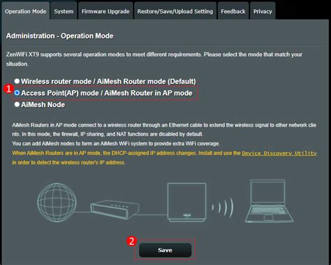Click the 'AiMesh Node' label text
The width and height of the screenshot is (331, 265).
coord(43,105)
